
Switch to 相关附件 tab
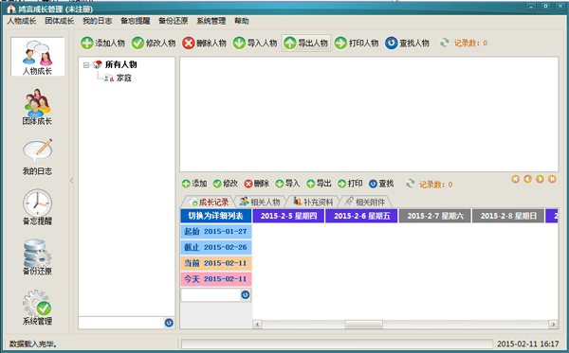pyautogui.click(x=365, y=202)
